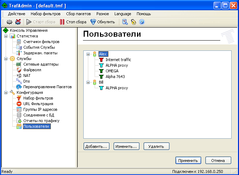Click the Счетчики фильтров calculator icon
The image size is (239, 175).
[x=19, y=42]
